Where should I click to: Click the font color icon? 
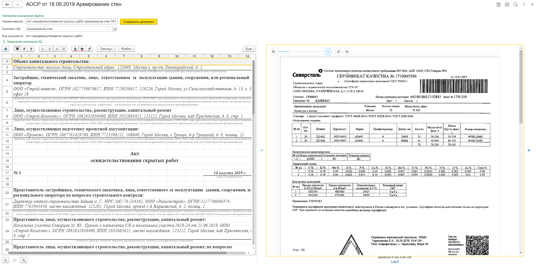75,49
